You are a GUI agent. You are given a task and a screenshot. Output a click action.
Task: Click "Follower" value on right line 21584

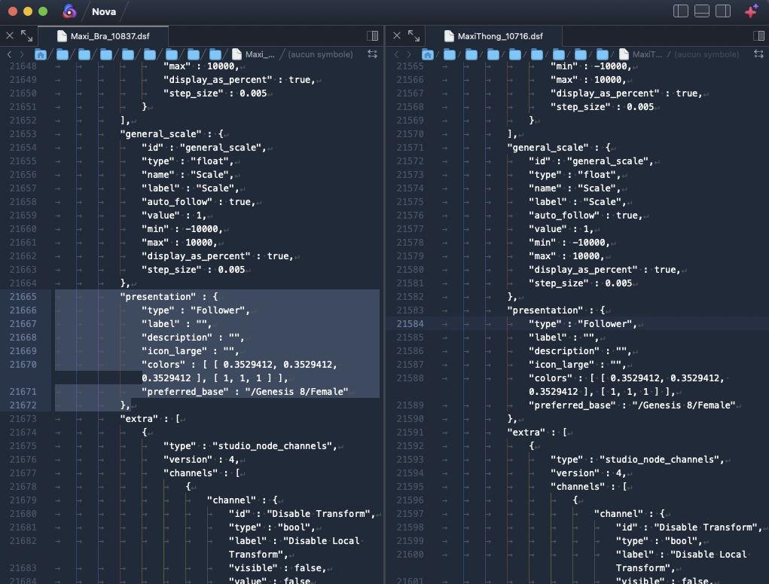[x=605, y=323]
